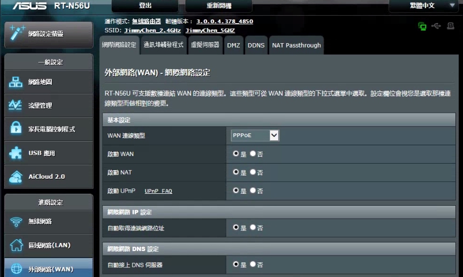Viewport: 463px width, 277px height.
Task: Click the 無線網路 wifi icon
Action: point(16,221)
